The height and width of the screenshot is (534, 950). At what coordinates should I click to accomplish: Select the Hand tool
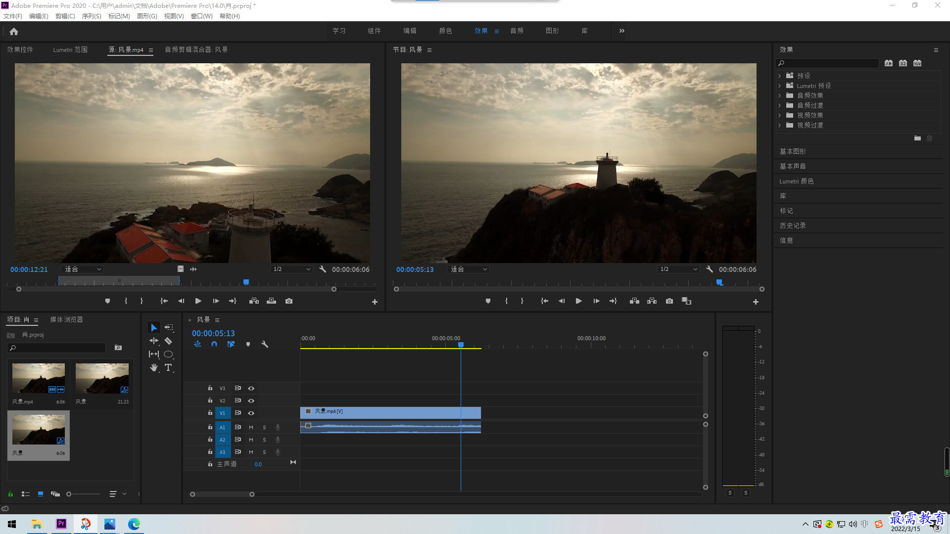154,367
